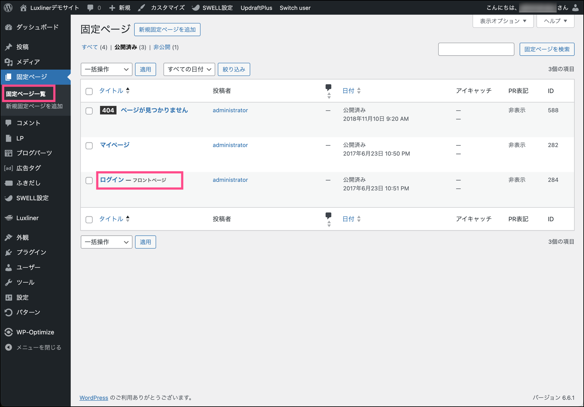The image size is (584, 407).
Task: Click the ダッシュボード gauge icon in sidebar
Action: pyautogui.click(x=9, y=28)
